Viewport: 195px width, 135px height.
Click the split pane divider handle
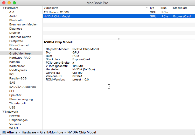coord(119,39)
